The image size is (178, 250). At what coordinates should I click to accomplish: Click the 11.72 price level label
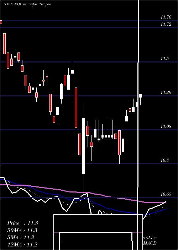tap(166, 24)
